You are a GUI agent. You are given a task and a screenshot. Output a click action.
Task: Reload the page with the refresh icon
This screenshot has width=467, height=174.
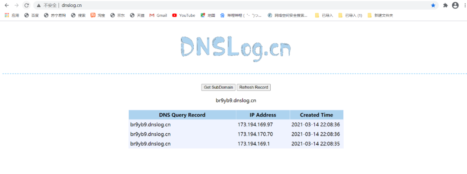[26, 5]
